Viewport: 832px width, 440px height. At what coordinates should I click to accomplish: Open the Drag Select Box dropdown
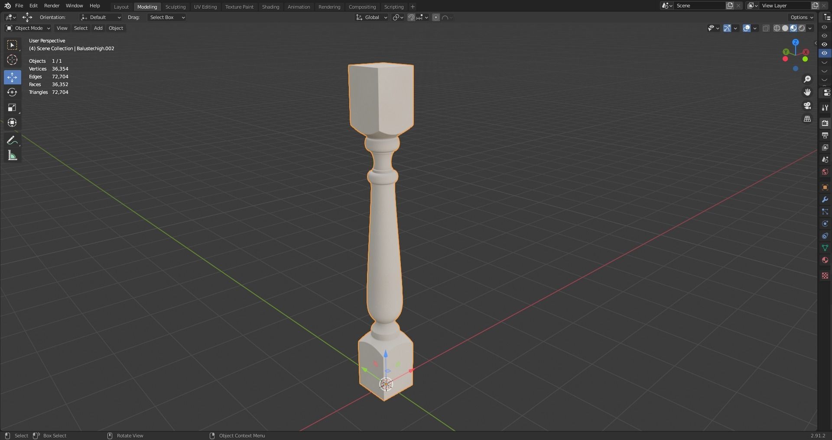pyautogui.click(x=167, y=17)
